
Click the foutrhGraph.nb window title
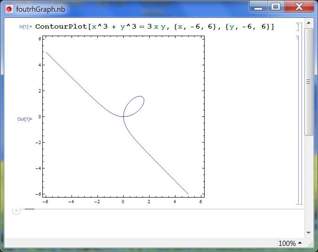[40, 9]
